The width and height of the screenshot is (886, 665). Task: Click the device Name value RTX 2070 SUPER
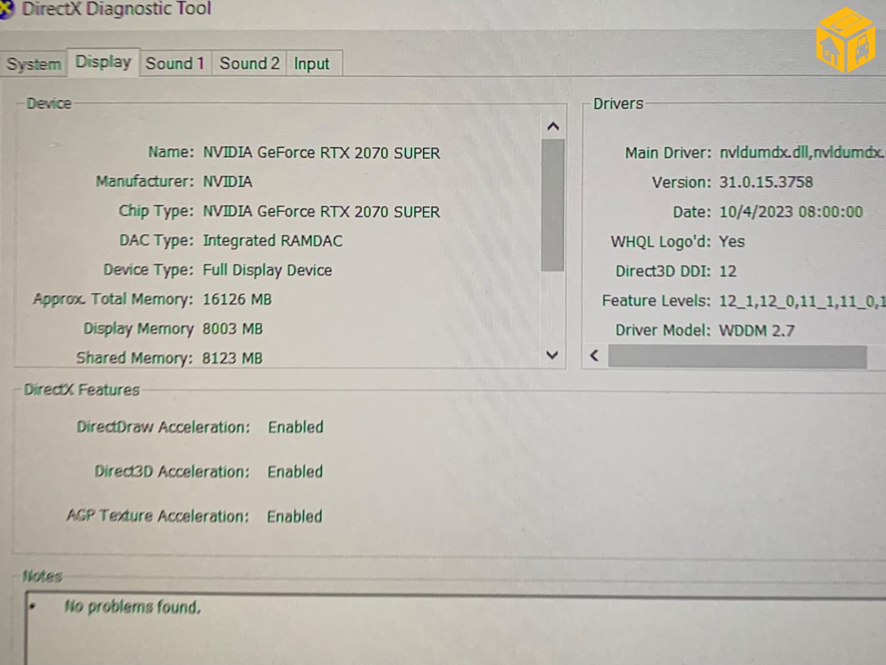[x=321, y=153]
